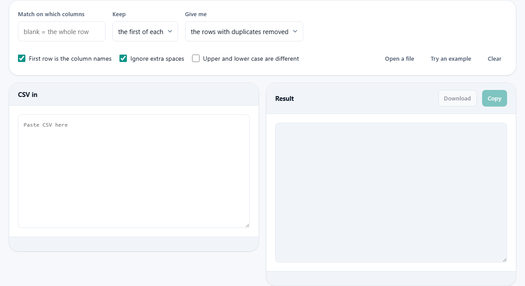
Task: Grab the CSV input textarea resize handle
Action: point(247,225)
